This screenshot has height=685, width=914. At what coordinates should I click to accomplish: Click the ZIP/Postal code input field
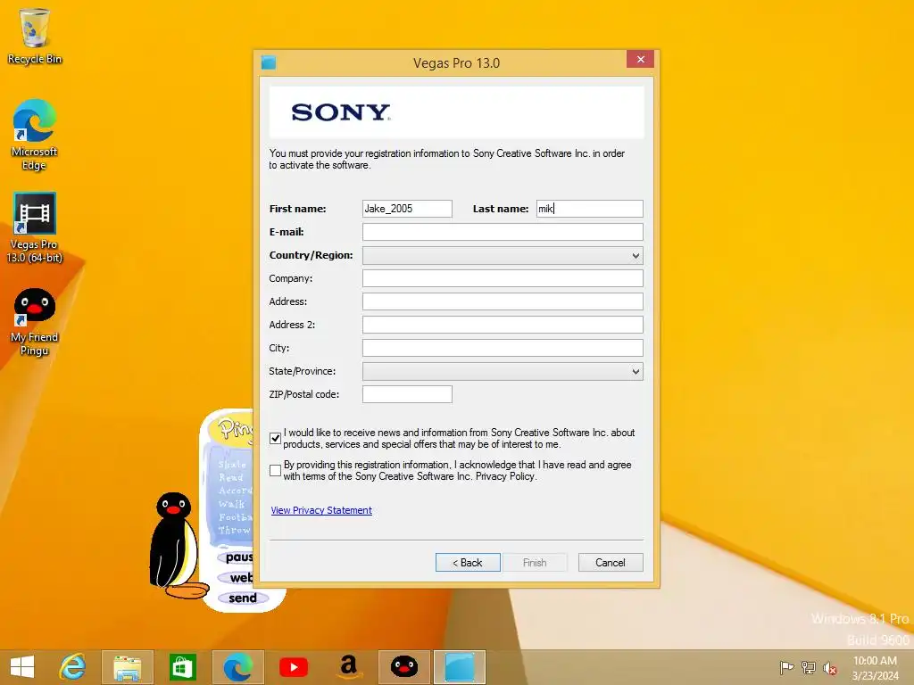pyautogui.click(x=407, y=394)
